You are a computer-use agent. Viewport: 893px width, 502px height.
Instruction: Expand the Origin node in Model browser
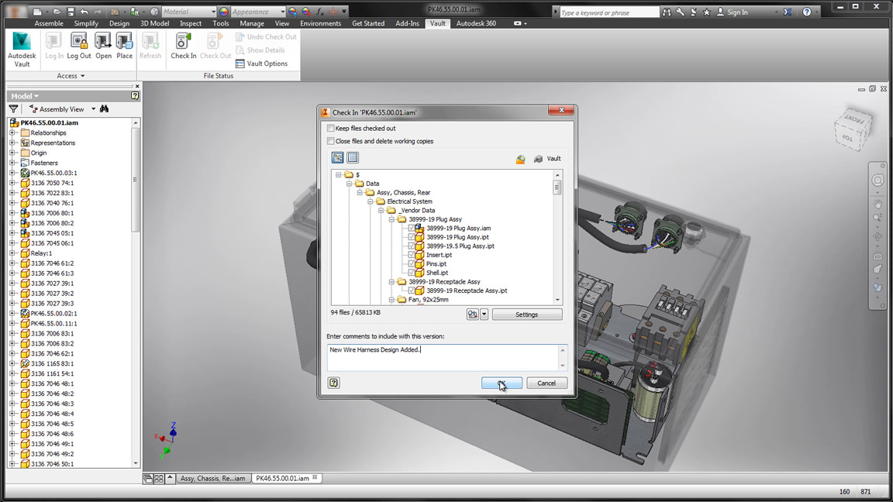[x=12, y=153]
